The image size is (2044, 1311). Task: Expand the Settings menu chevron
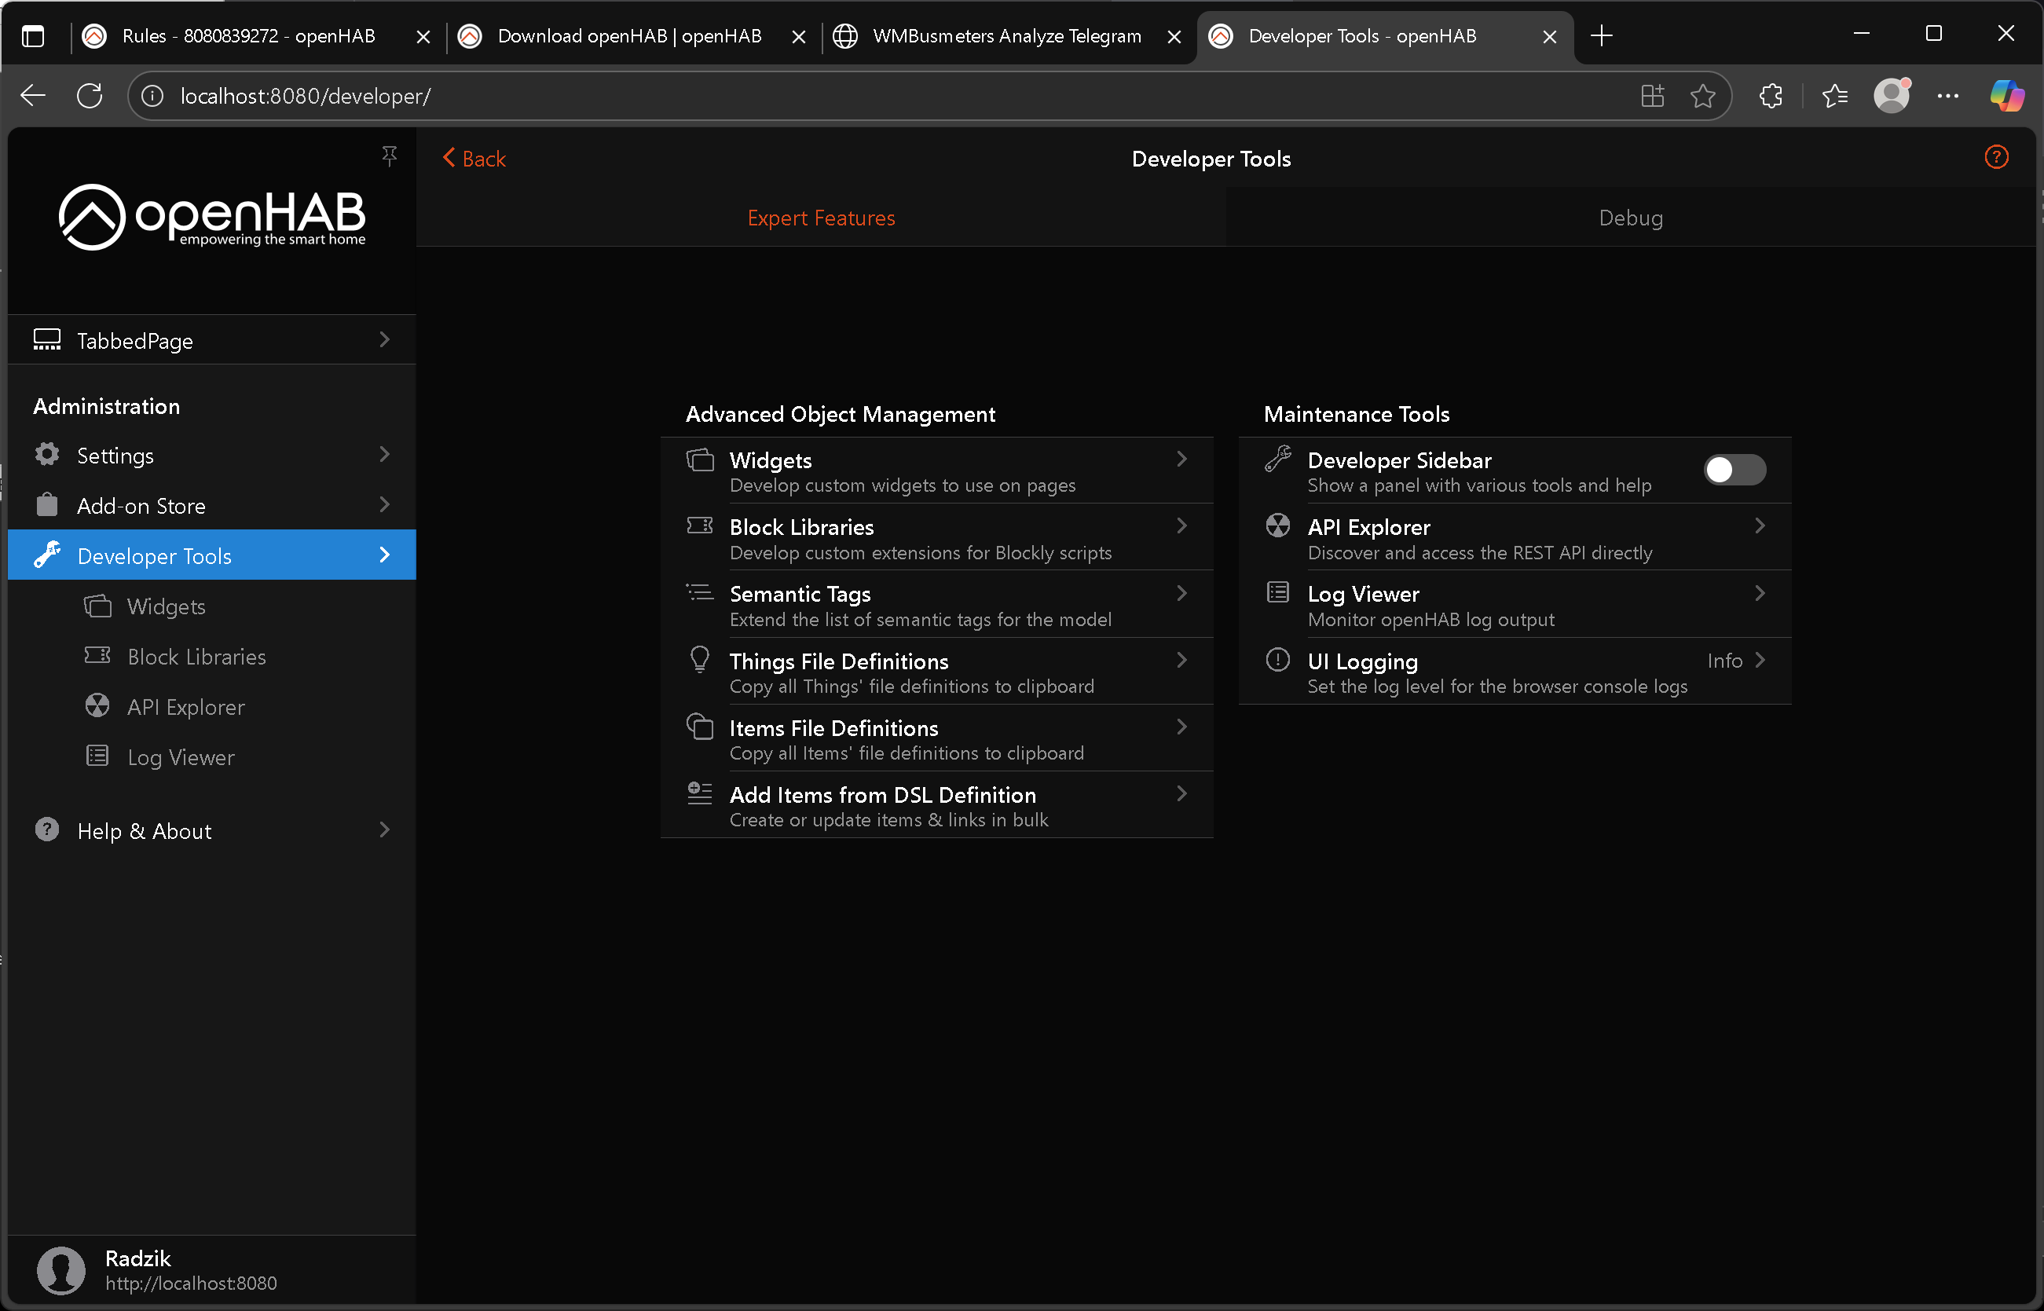pos(385,455)
